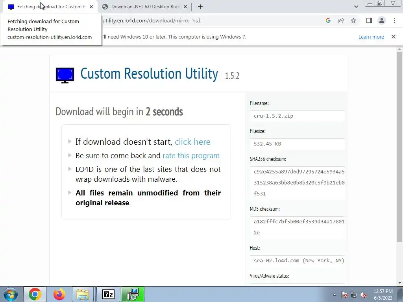
Task: Click the muted volume tray icon
Action: 363,295
